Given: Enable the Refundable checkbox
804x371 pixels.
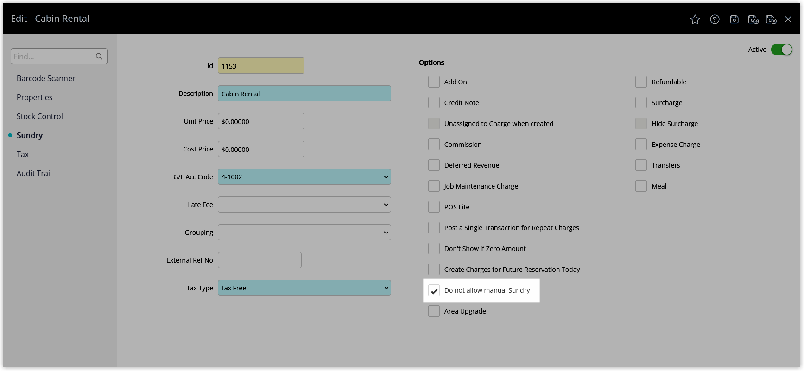Looking at the screenshot, I should pos(641,82).
